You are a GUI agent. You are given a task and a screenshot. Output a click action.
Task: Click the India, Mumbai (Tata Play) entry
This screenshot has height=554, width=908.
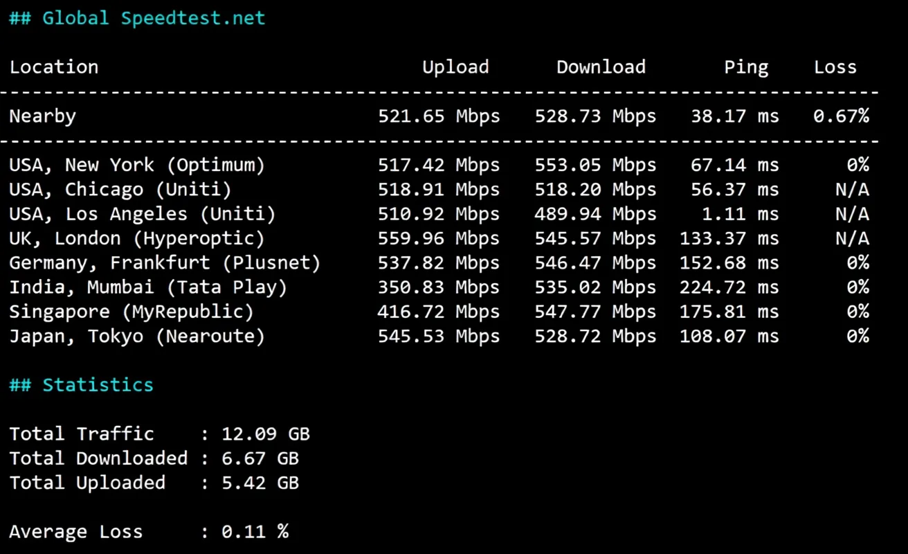pos(148,287)
